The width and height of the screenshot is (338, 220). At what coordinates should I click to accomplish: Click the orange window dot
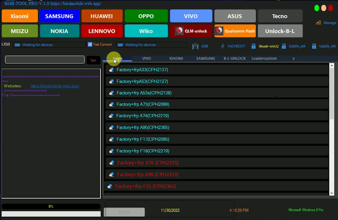(324, 8)
